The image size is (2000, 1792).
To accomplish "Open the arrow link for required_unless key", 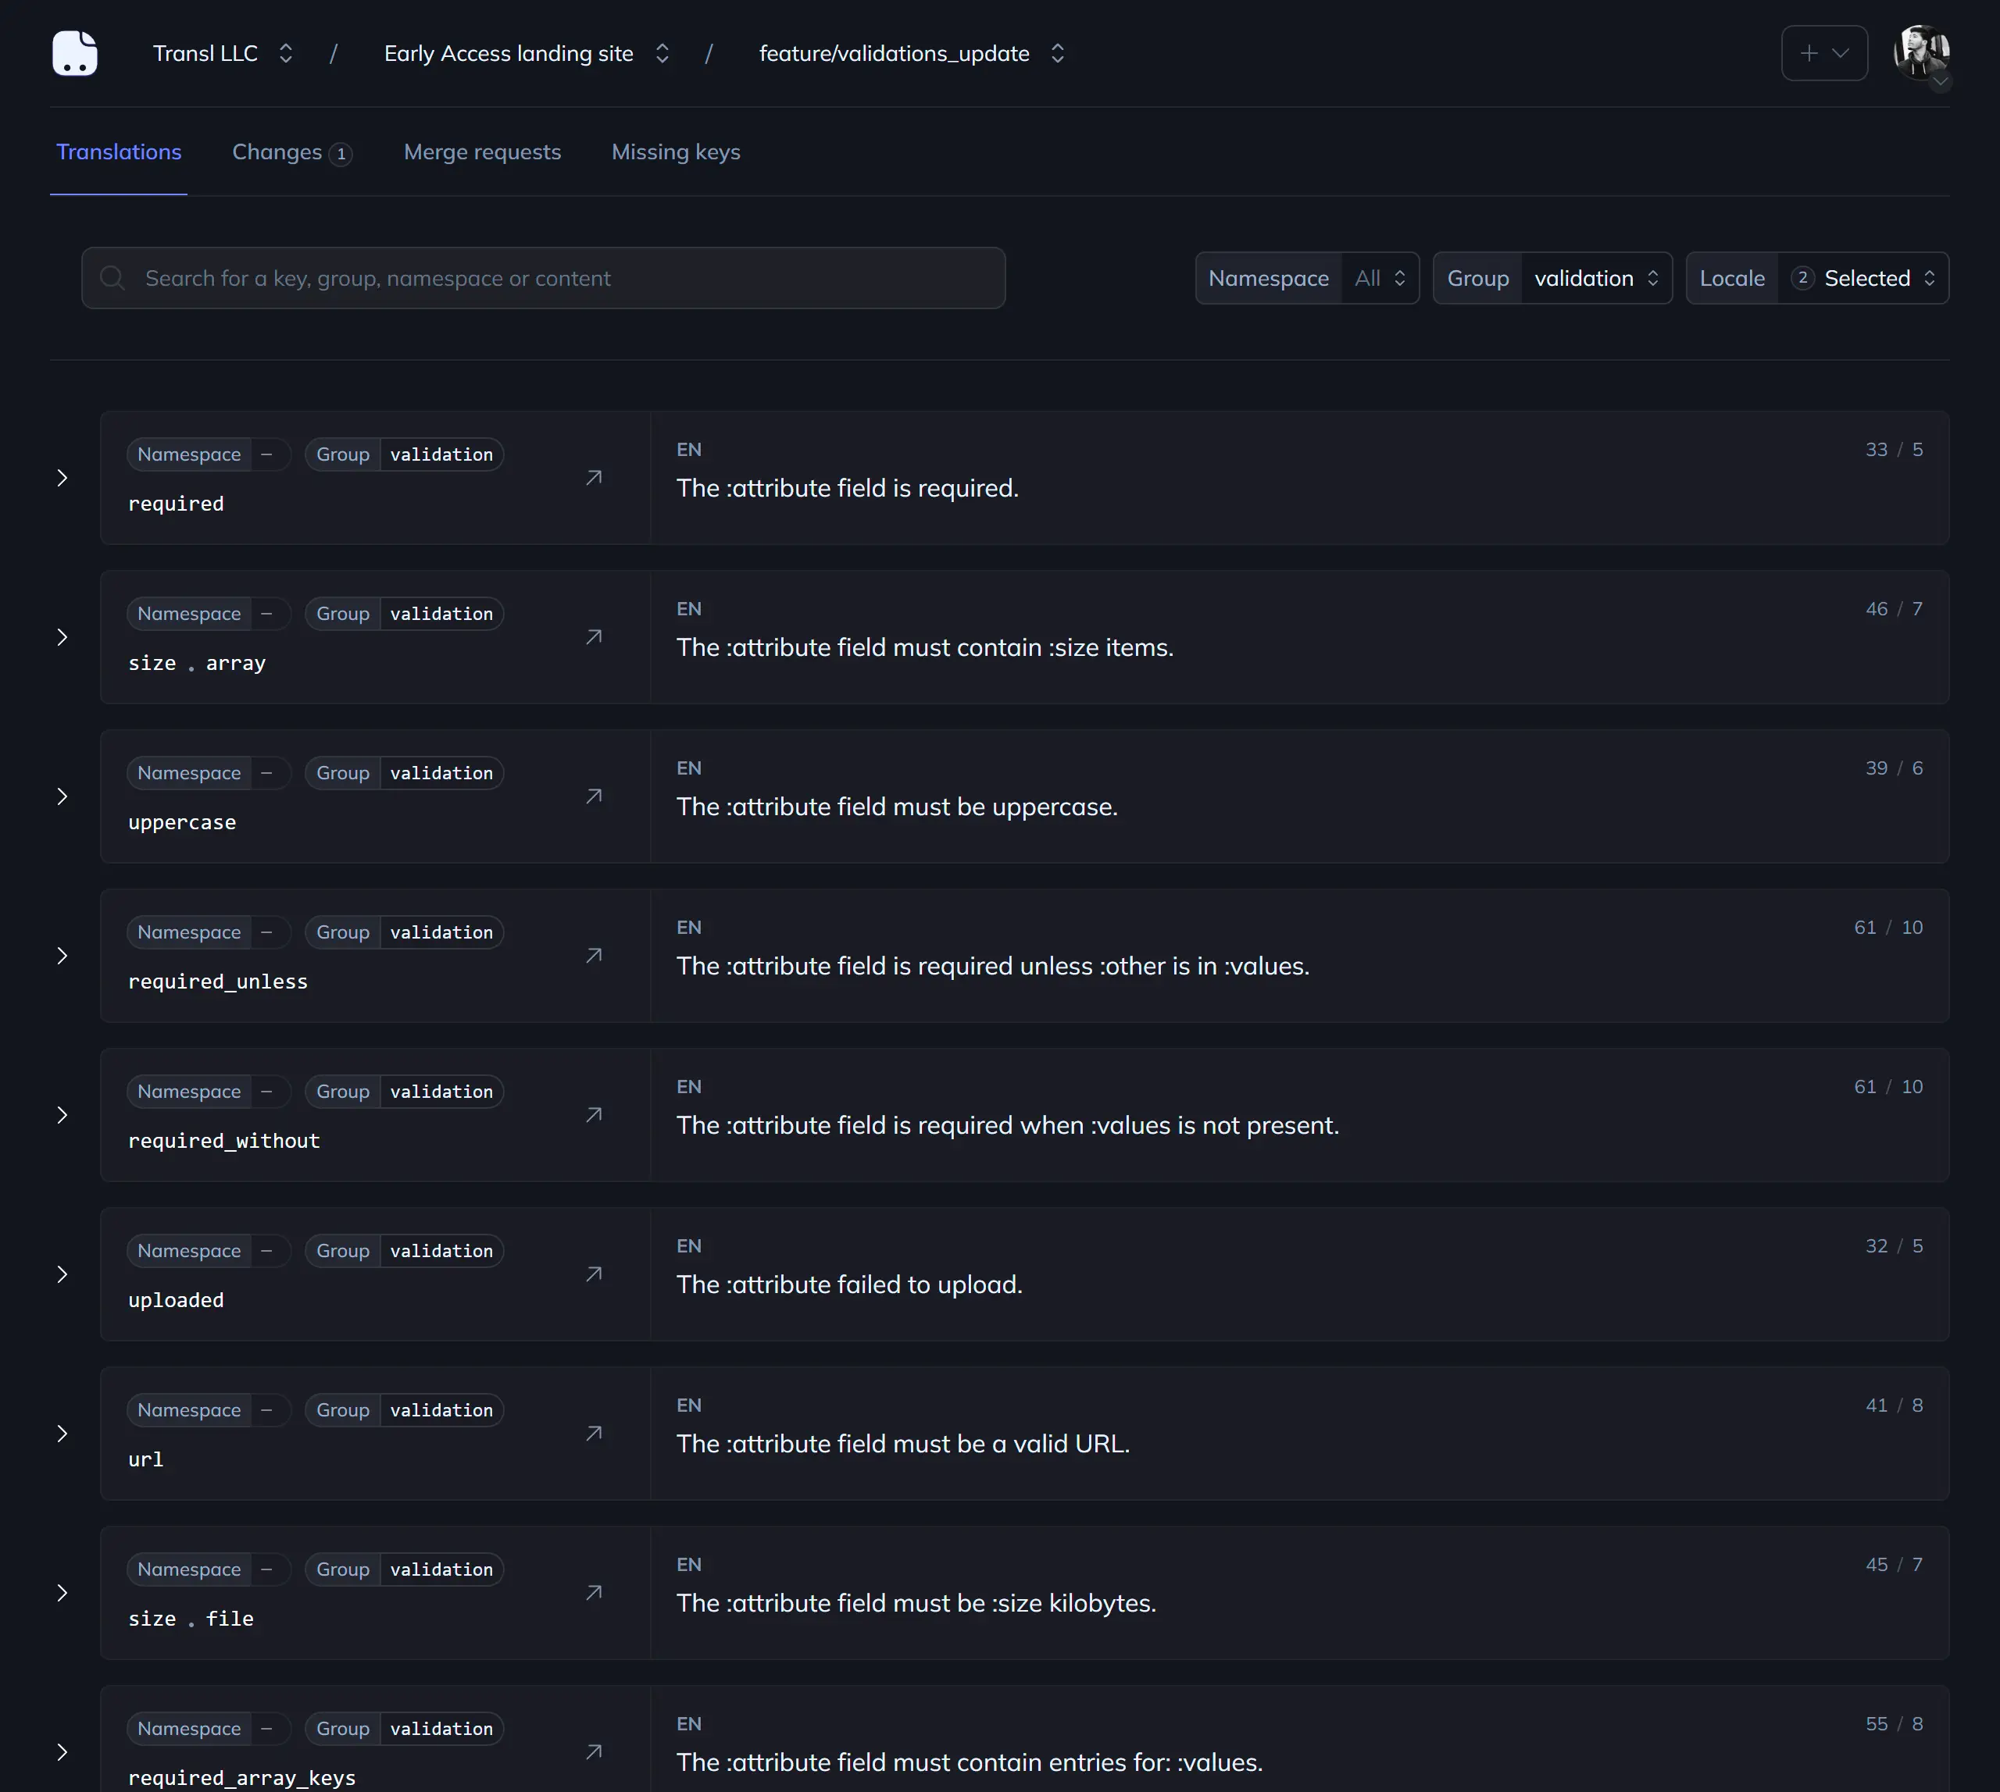I will [593, 956].
